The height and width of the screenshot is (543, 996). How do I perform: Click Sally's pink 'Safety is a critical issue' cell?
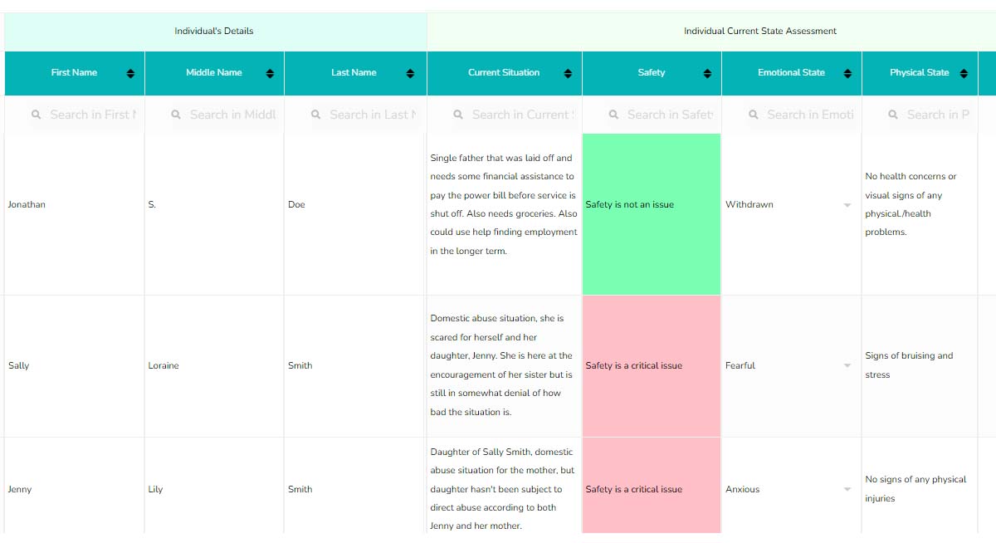[x=652, y=365]
